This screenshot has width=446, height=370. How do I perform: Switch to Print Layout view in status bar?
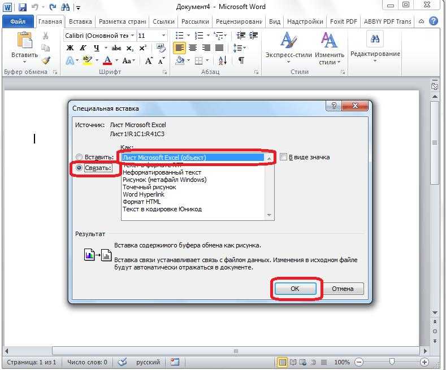pyautogui.click(x=282, y=362)
